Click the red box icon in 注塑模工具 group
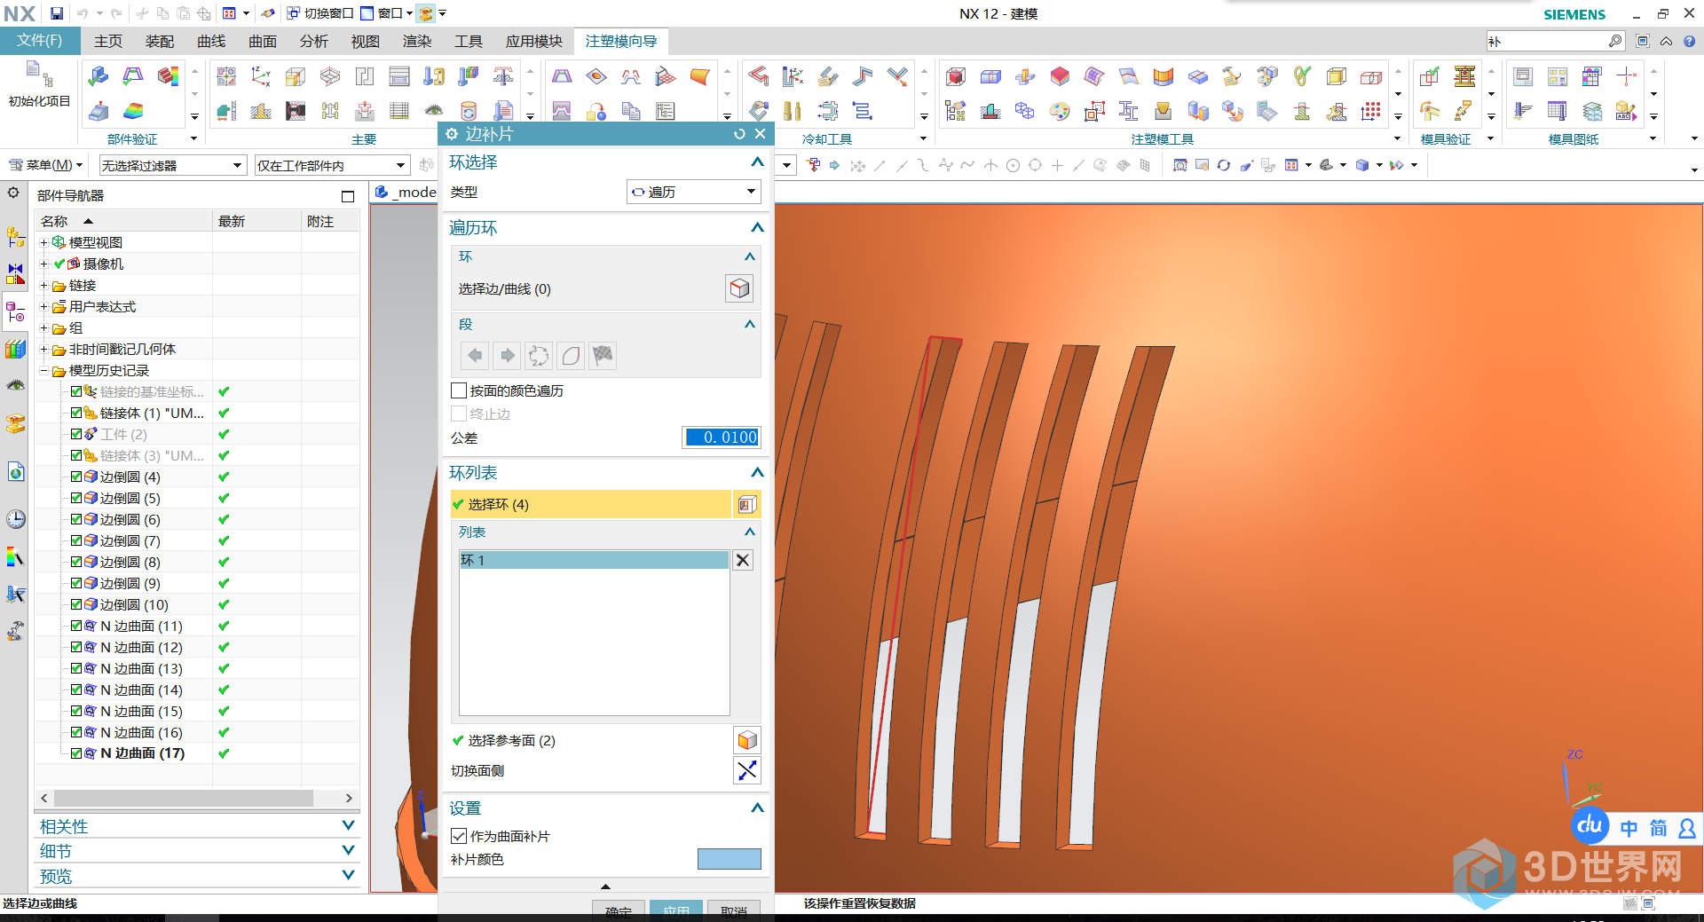This screenshot has height=922, width=1704. (956, 77)
